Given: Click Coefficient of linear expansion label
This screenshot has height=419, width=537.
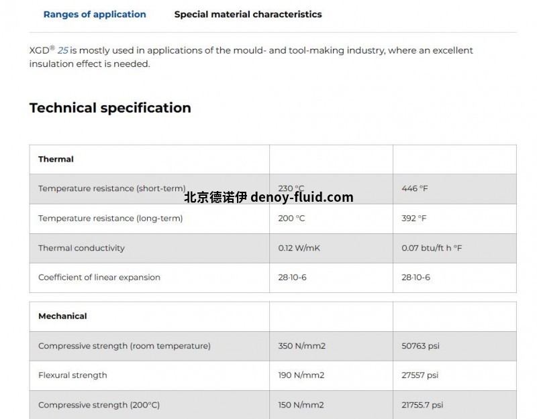Looking at the screenshot, I should [99, 278].
